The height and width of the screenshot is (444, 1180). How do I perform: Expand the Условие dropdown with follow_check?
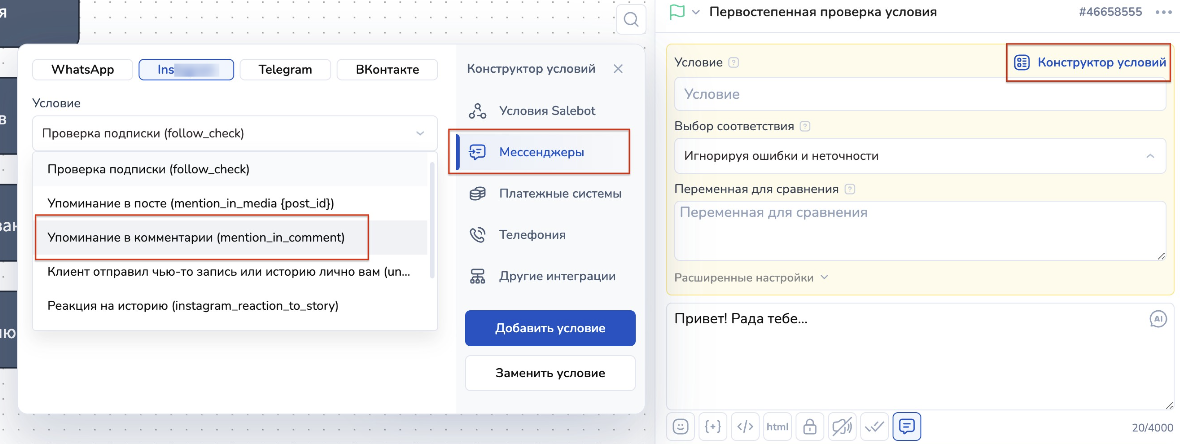click(x=234, y=133)
